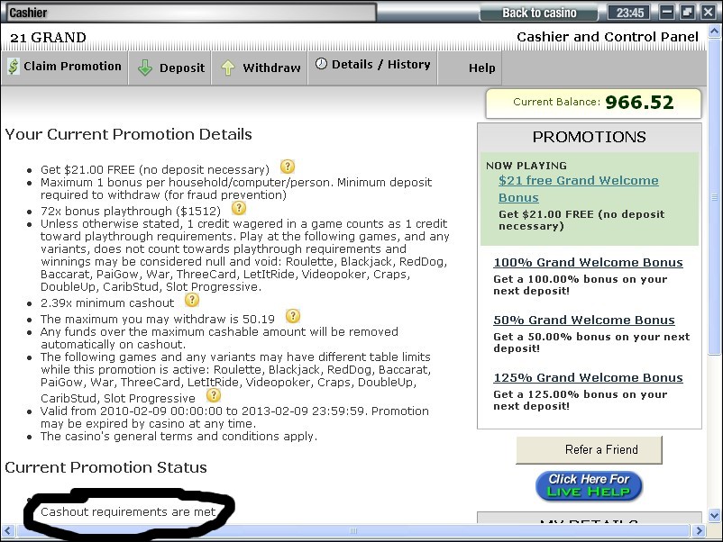This screenshot has width=723, height=542.
Task: Minimize the Cashier window
Action: click(x=666, y=12)
